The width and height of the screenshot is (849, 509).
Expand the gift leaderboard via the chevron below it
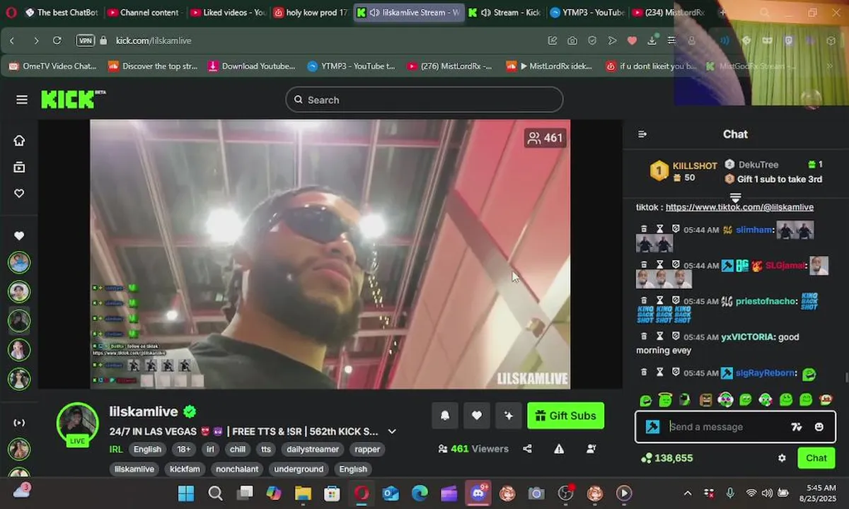[735, 197]
